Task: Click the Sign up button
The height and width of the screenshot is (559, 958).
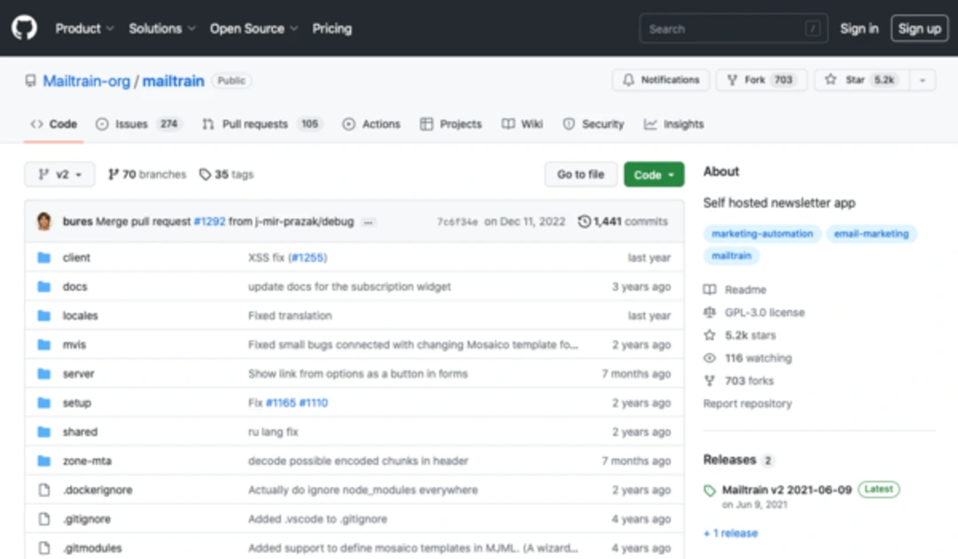Action: click(x=920, y=28)
